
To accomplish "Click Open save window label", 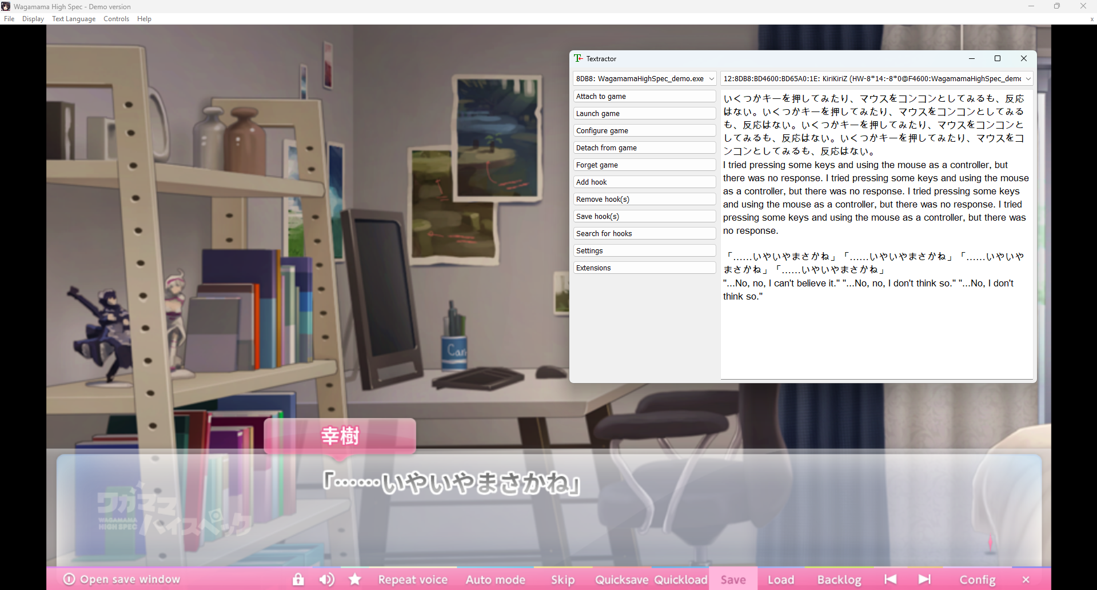I will (130, 579).
